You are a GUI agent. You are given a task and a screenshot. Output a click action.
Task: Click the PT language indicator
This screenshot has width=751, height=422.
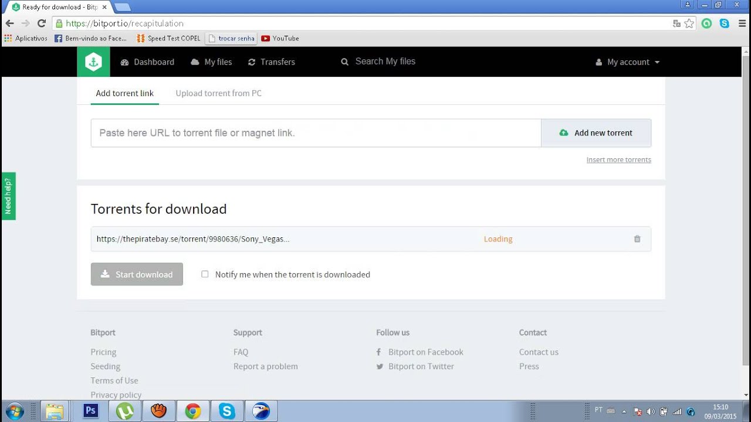click(598, 410)
